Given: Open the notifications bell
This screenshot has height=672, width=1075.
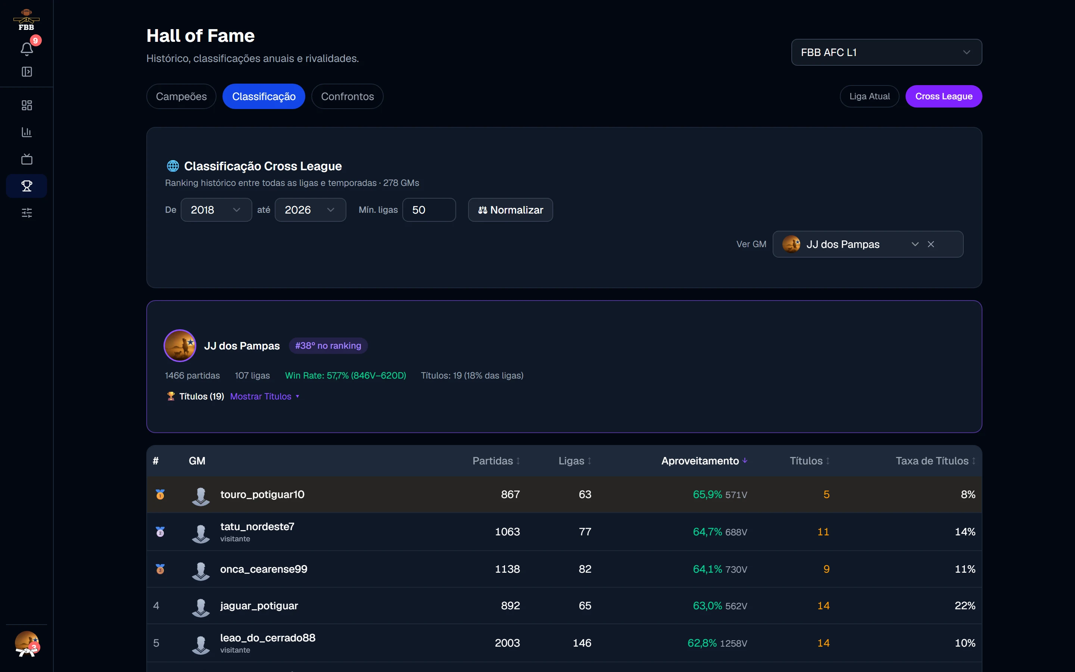Looking at the screenshot, I should coord(27,49).
